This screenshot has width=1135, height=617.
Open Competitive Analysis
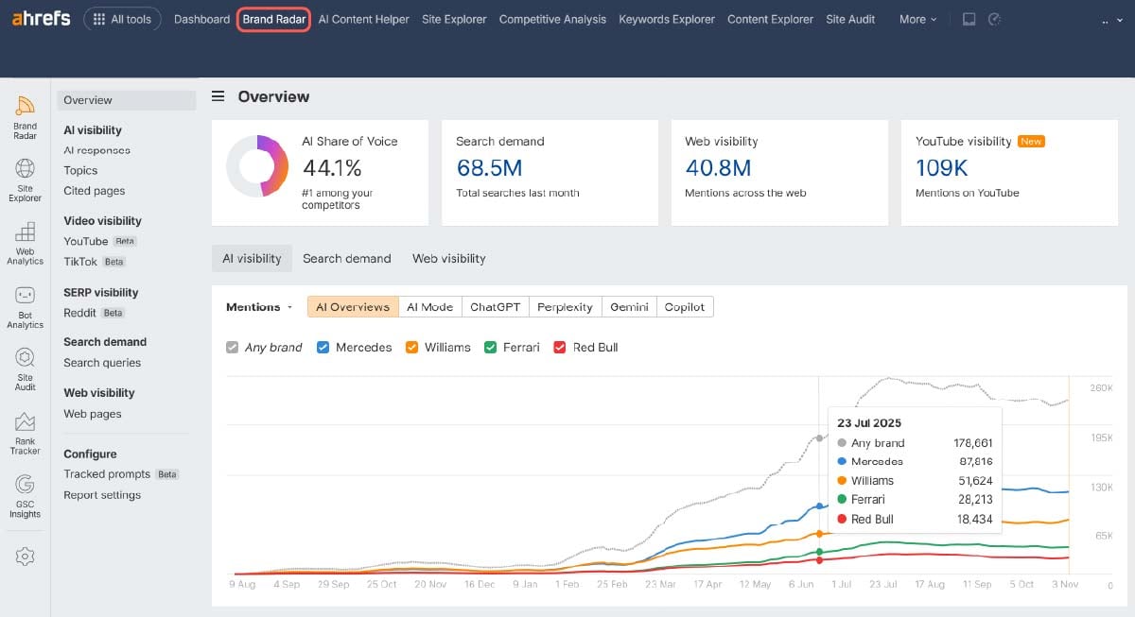click(552, 19)
